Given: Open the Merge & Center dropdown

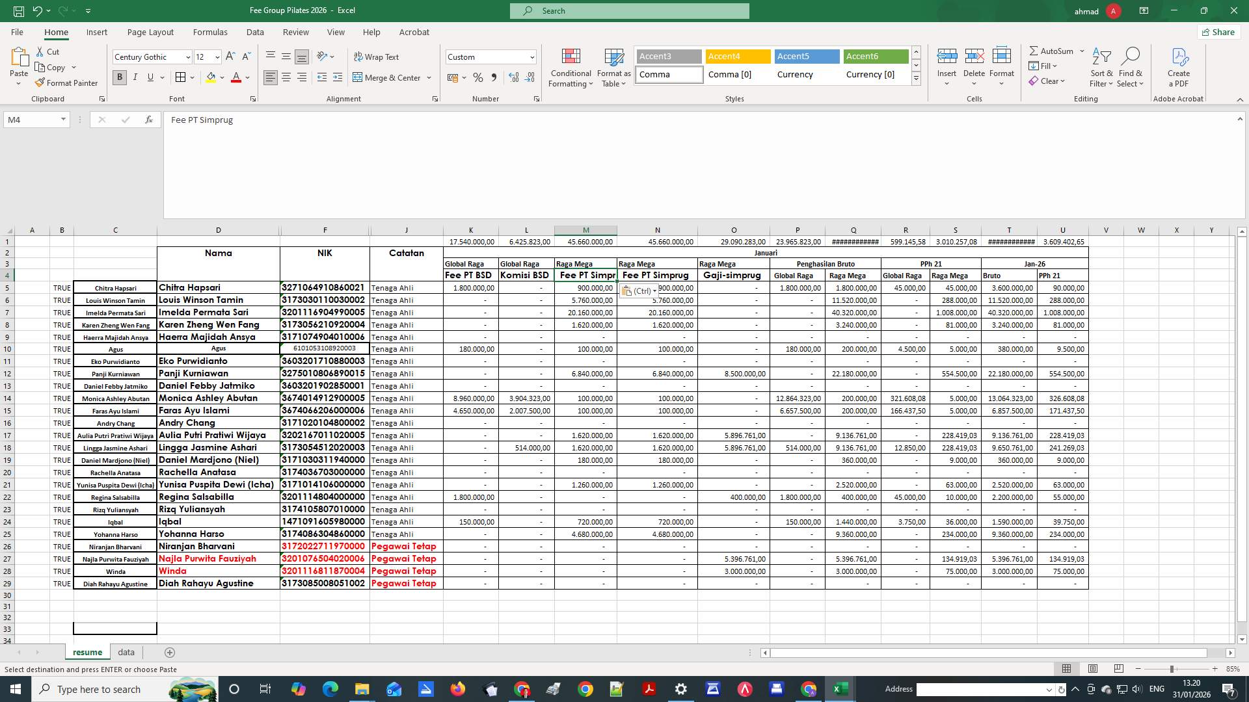Looking at the screenshot, I should click(x=429, y=77).
